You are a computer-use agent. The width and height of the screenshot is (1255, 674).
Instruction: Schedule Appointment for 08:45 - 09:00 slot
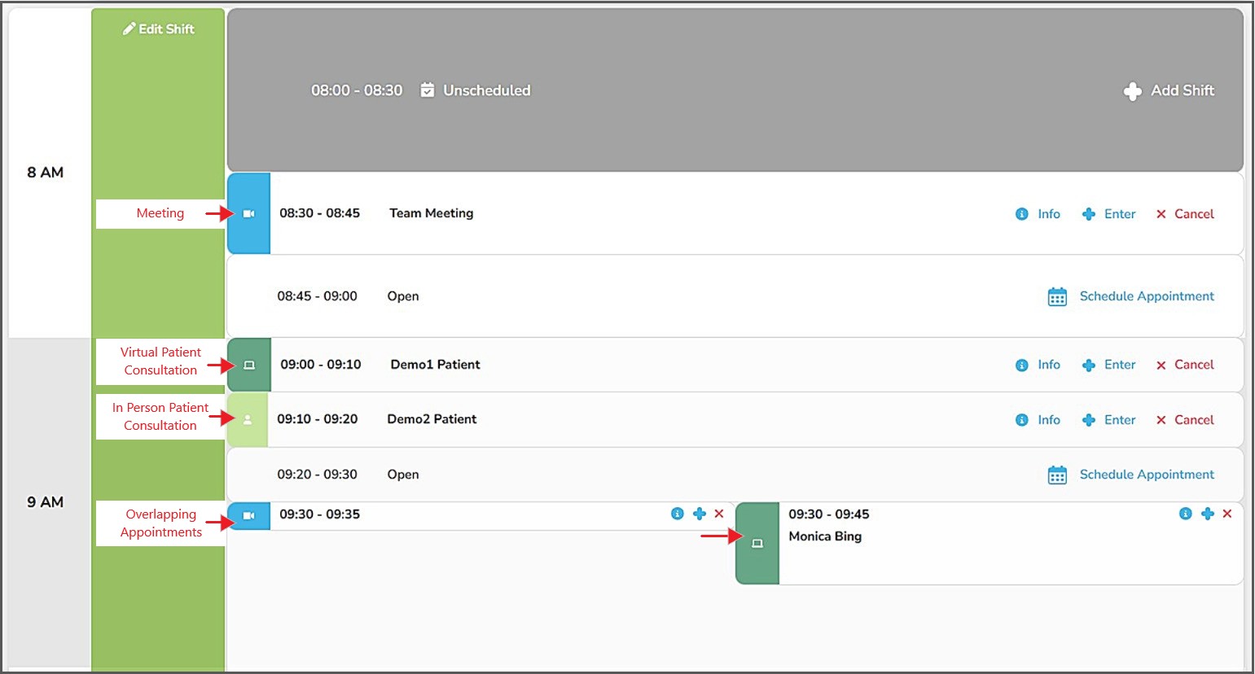coord(1131,296)
